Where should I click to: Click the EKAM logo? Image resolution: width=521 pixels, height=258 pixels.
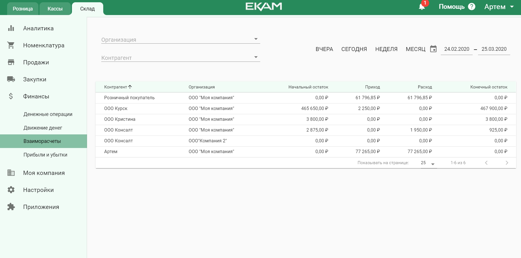coord(264,7)
